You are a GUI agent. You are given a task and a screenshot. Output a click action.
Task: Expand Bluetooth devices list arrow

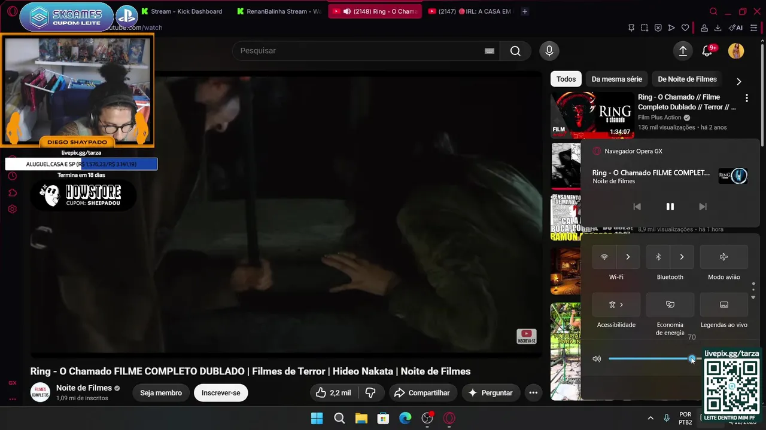coord(682,257)
